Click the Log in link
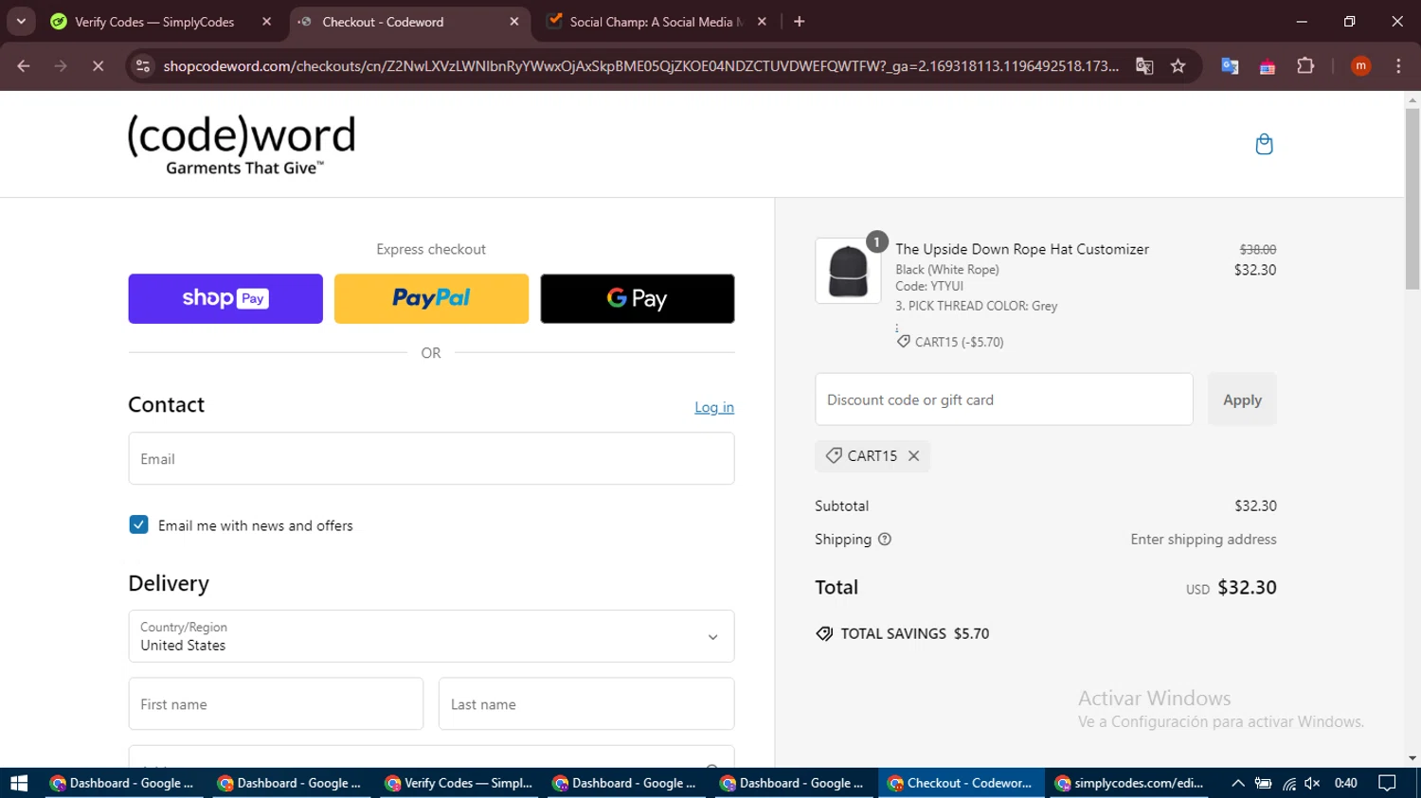Image resolution: width=1421 pixels, height=798 pixels. (714, 407)
